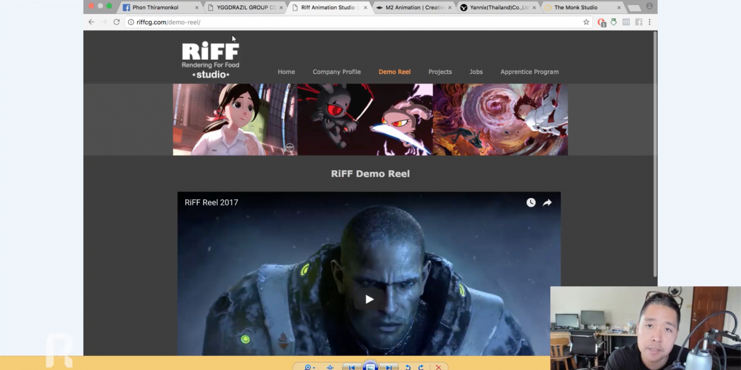Rotate counterclockwise in viewer toolbar

click(408, 368)
